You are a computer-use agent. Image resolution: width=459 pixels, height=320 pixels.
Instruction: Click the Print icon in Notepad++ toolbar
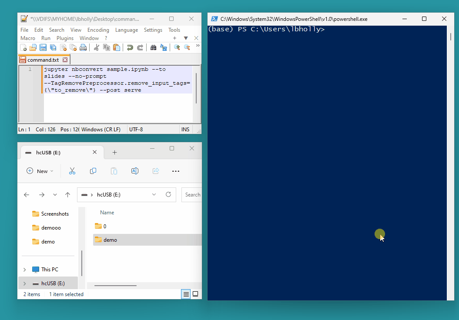coord(83,48)
